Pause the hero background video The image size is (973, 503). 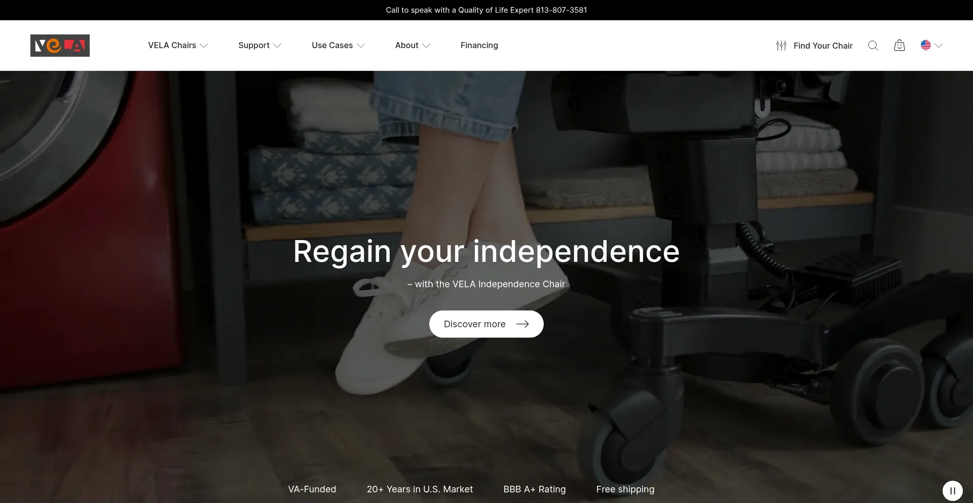[x=953, y=491]
